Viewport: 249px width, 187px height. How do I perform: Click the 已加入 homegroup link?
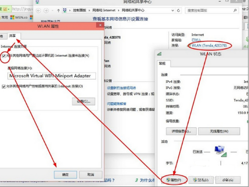click(x=196, y=40)
